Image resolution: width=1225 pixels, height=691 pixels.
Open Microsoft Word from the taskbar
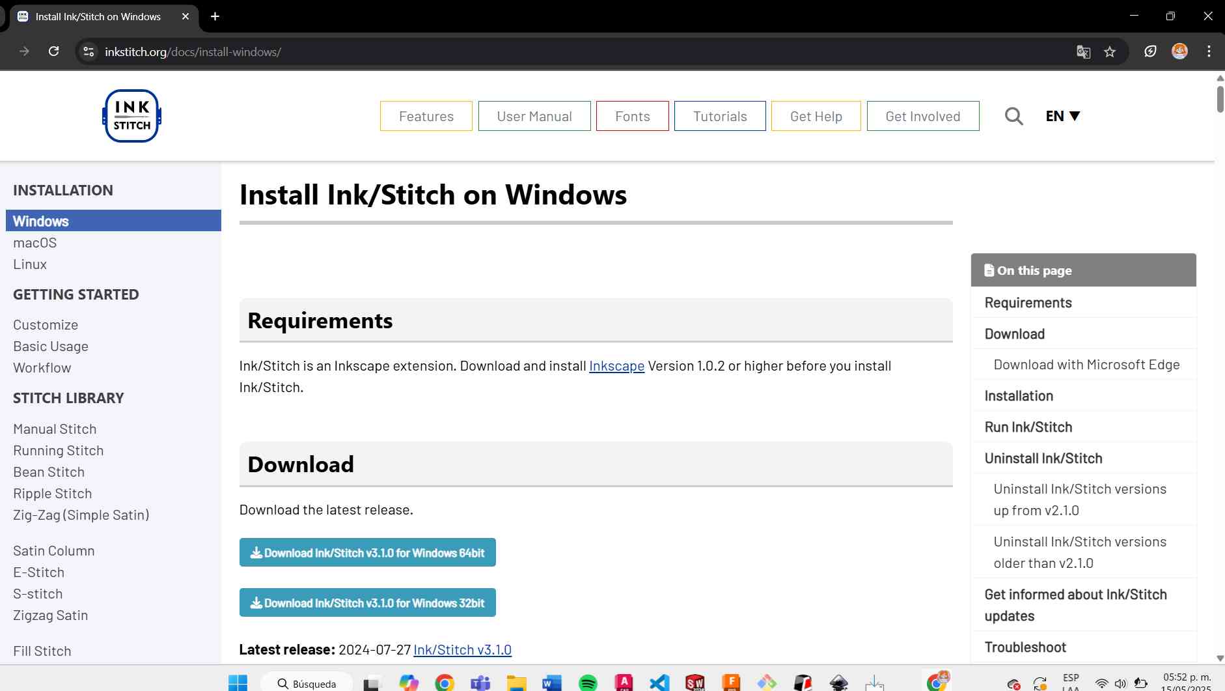coord(552,683)
